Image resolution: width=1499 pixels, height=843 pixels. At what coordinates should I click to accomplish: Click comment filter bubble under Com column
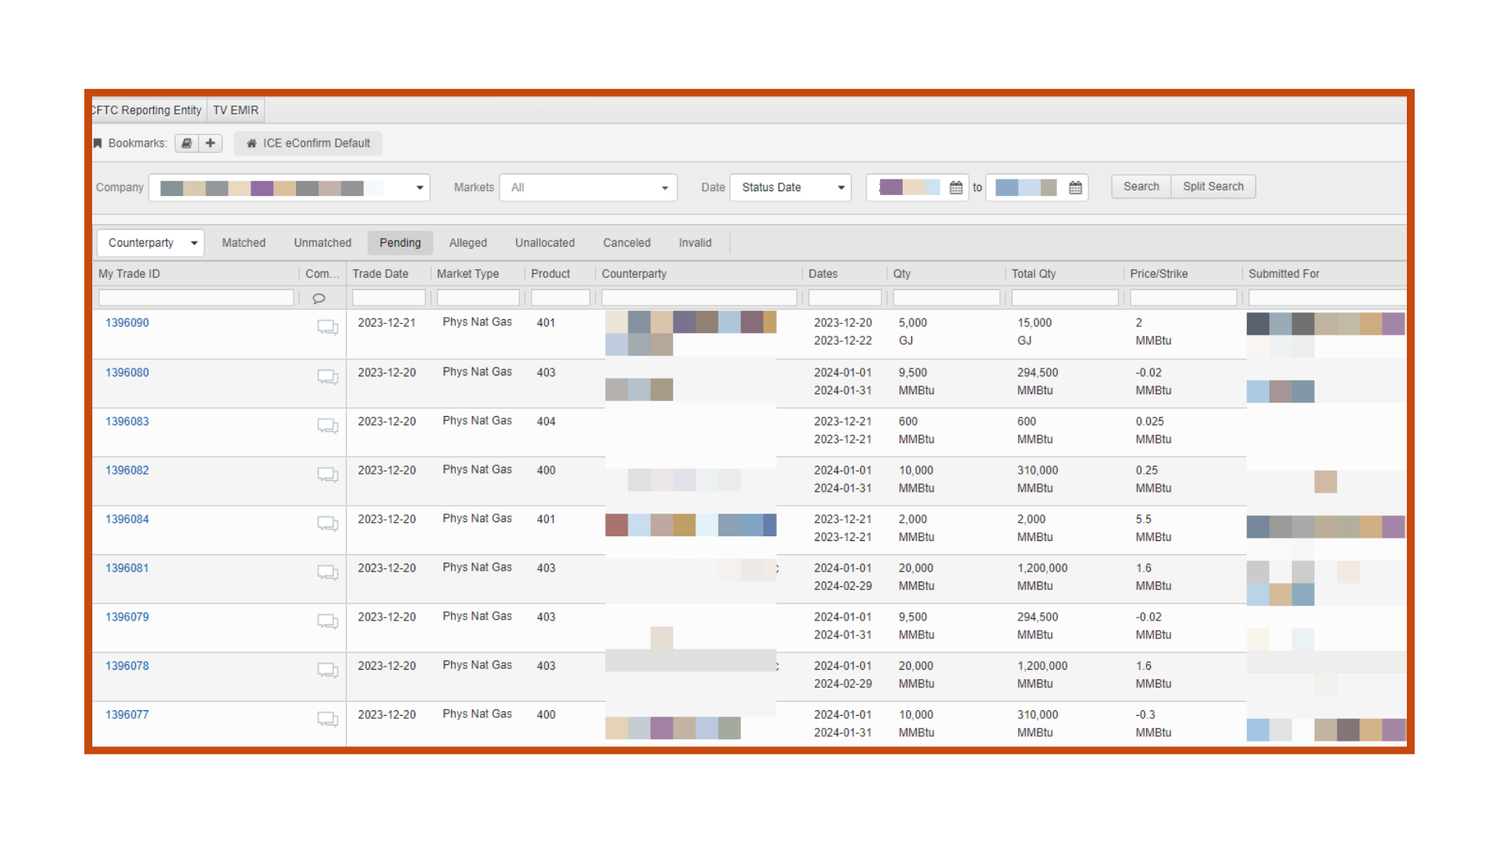click(x=319, y=298)
